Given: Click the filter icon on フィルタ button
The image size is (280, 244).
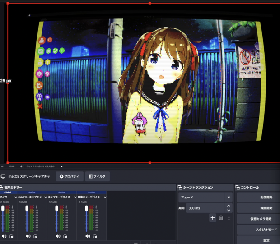Looking at the screenshot, I should tap(91, 176).
